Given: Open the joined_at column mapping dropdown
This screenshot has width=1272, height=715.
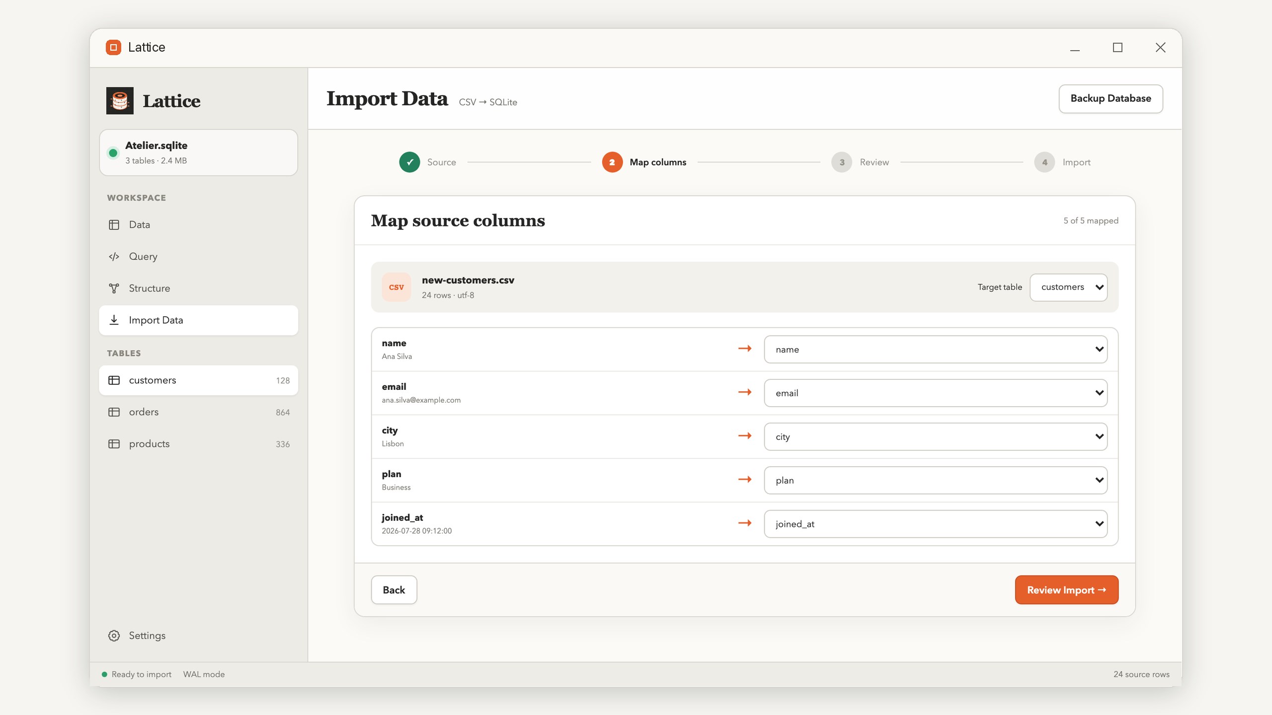Looking at the screenshot, I should [x=936, y=524].
